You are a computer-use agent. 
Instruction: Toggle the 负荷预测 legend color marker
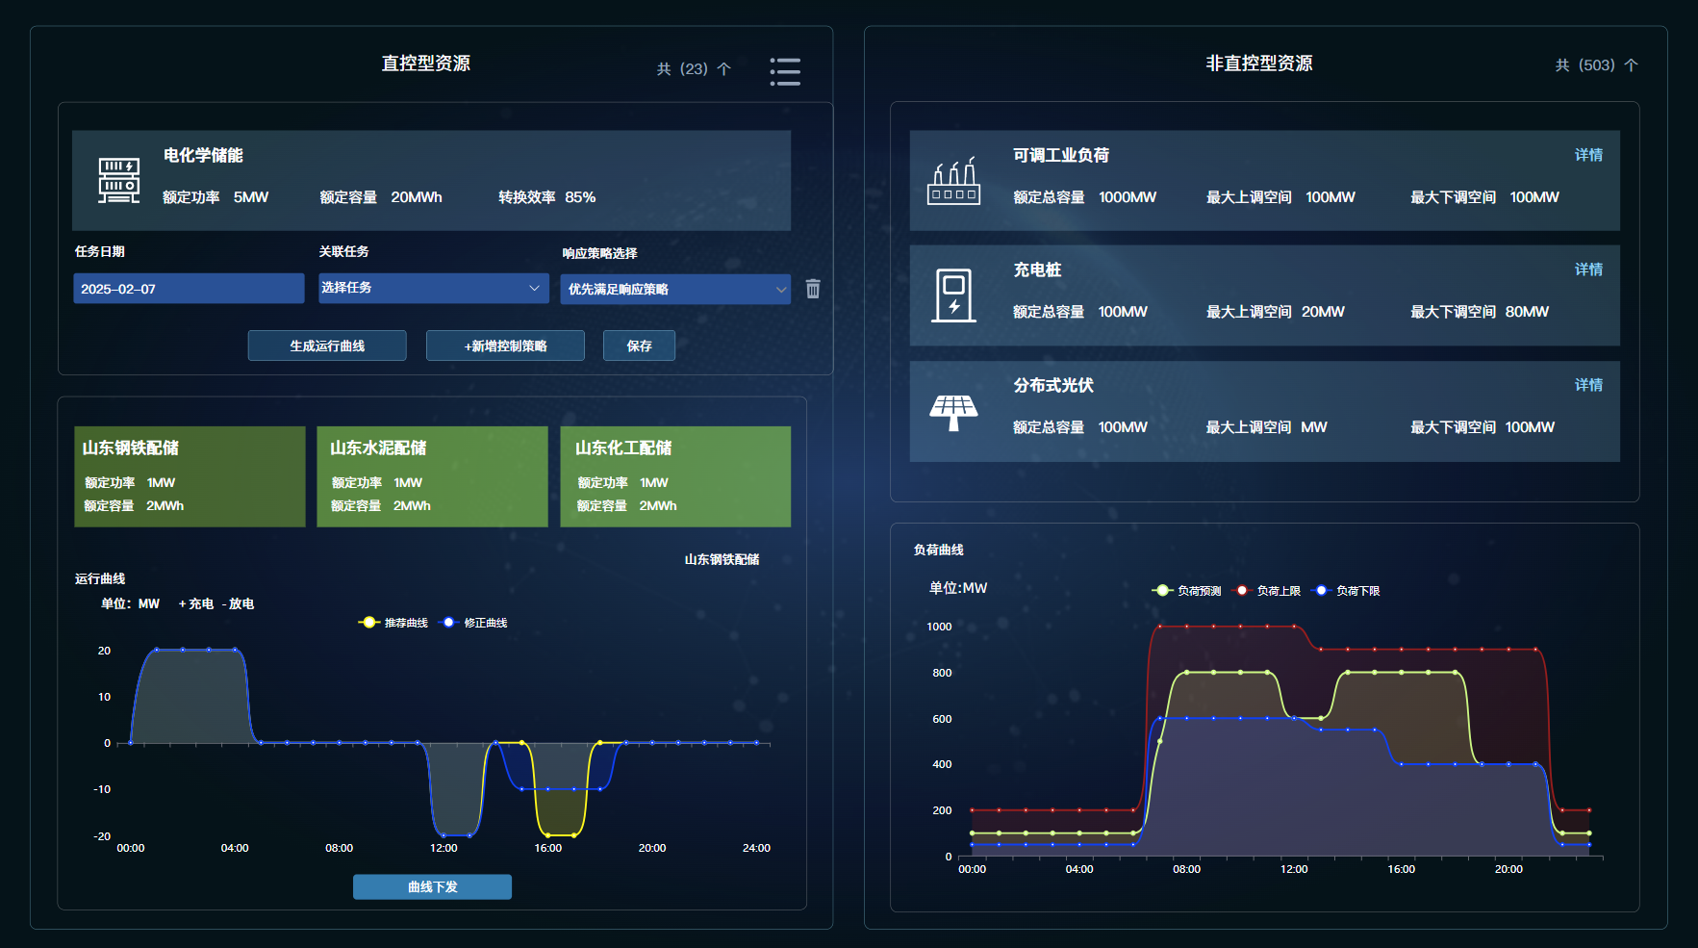(1162, 591)
